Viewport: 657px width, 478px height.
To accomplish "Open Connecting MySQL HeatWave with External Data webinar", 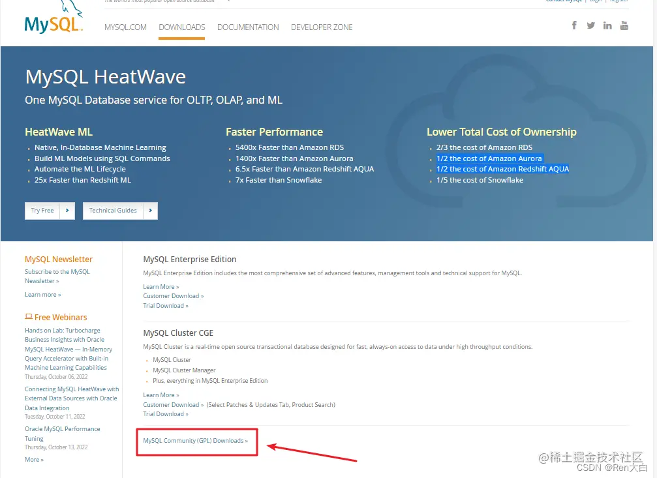I will point(72,398).
